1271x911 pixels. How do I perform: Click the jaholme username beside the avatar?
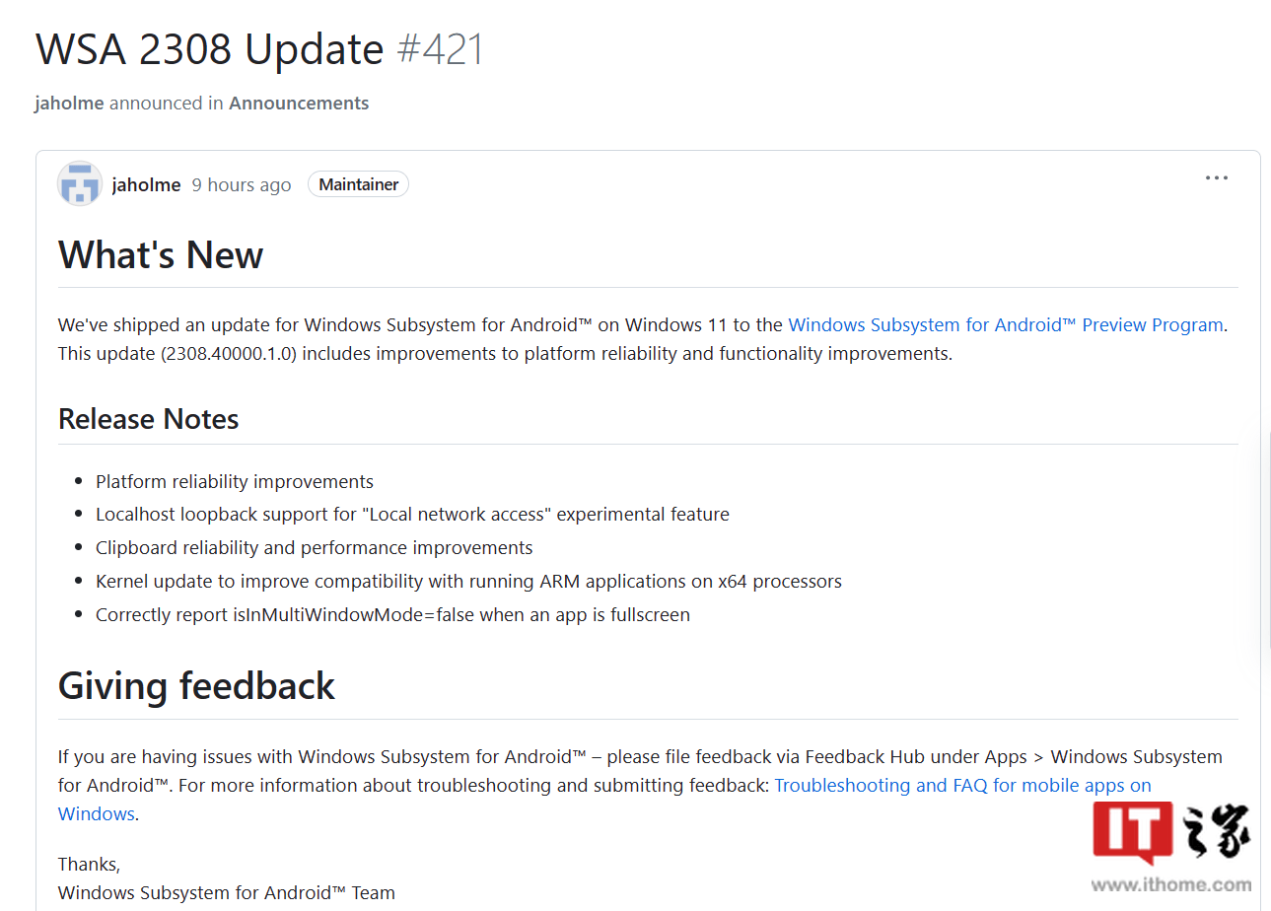point(147,184)
